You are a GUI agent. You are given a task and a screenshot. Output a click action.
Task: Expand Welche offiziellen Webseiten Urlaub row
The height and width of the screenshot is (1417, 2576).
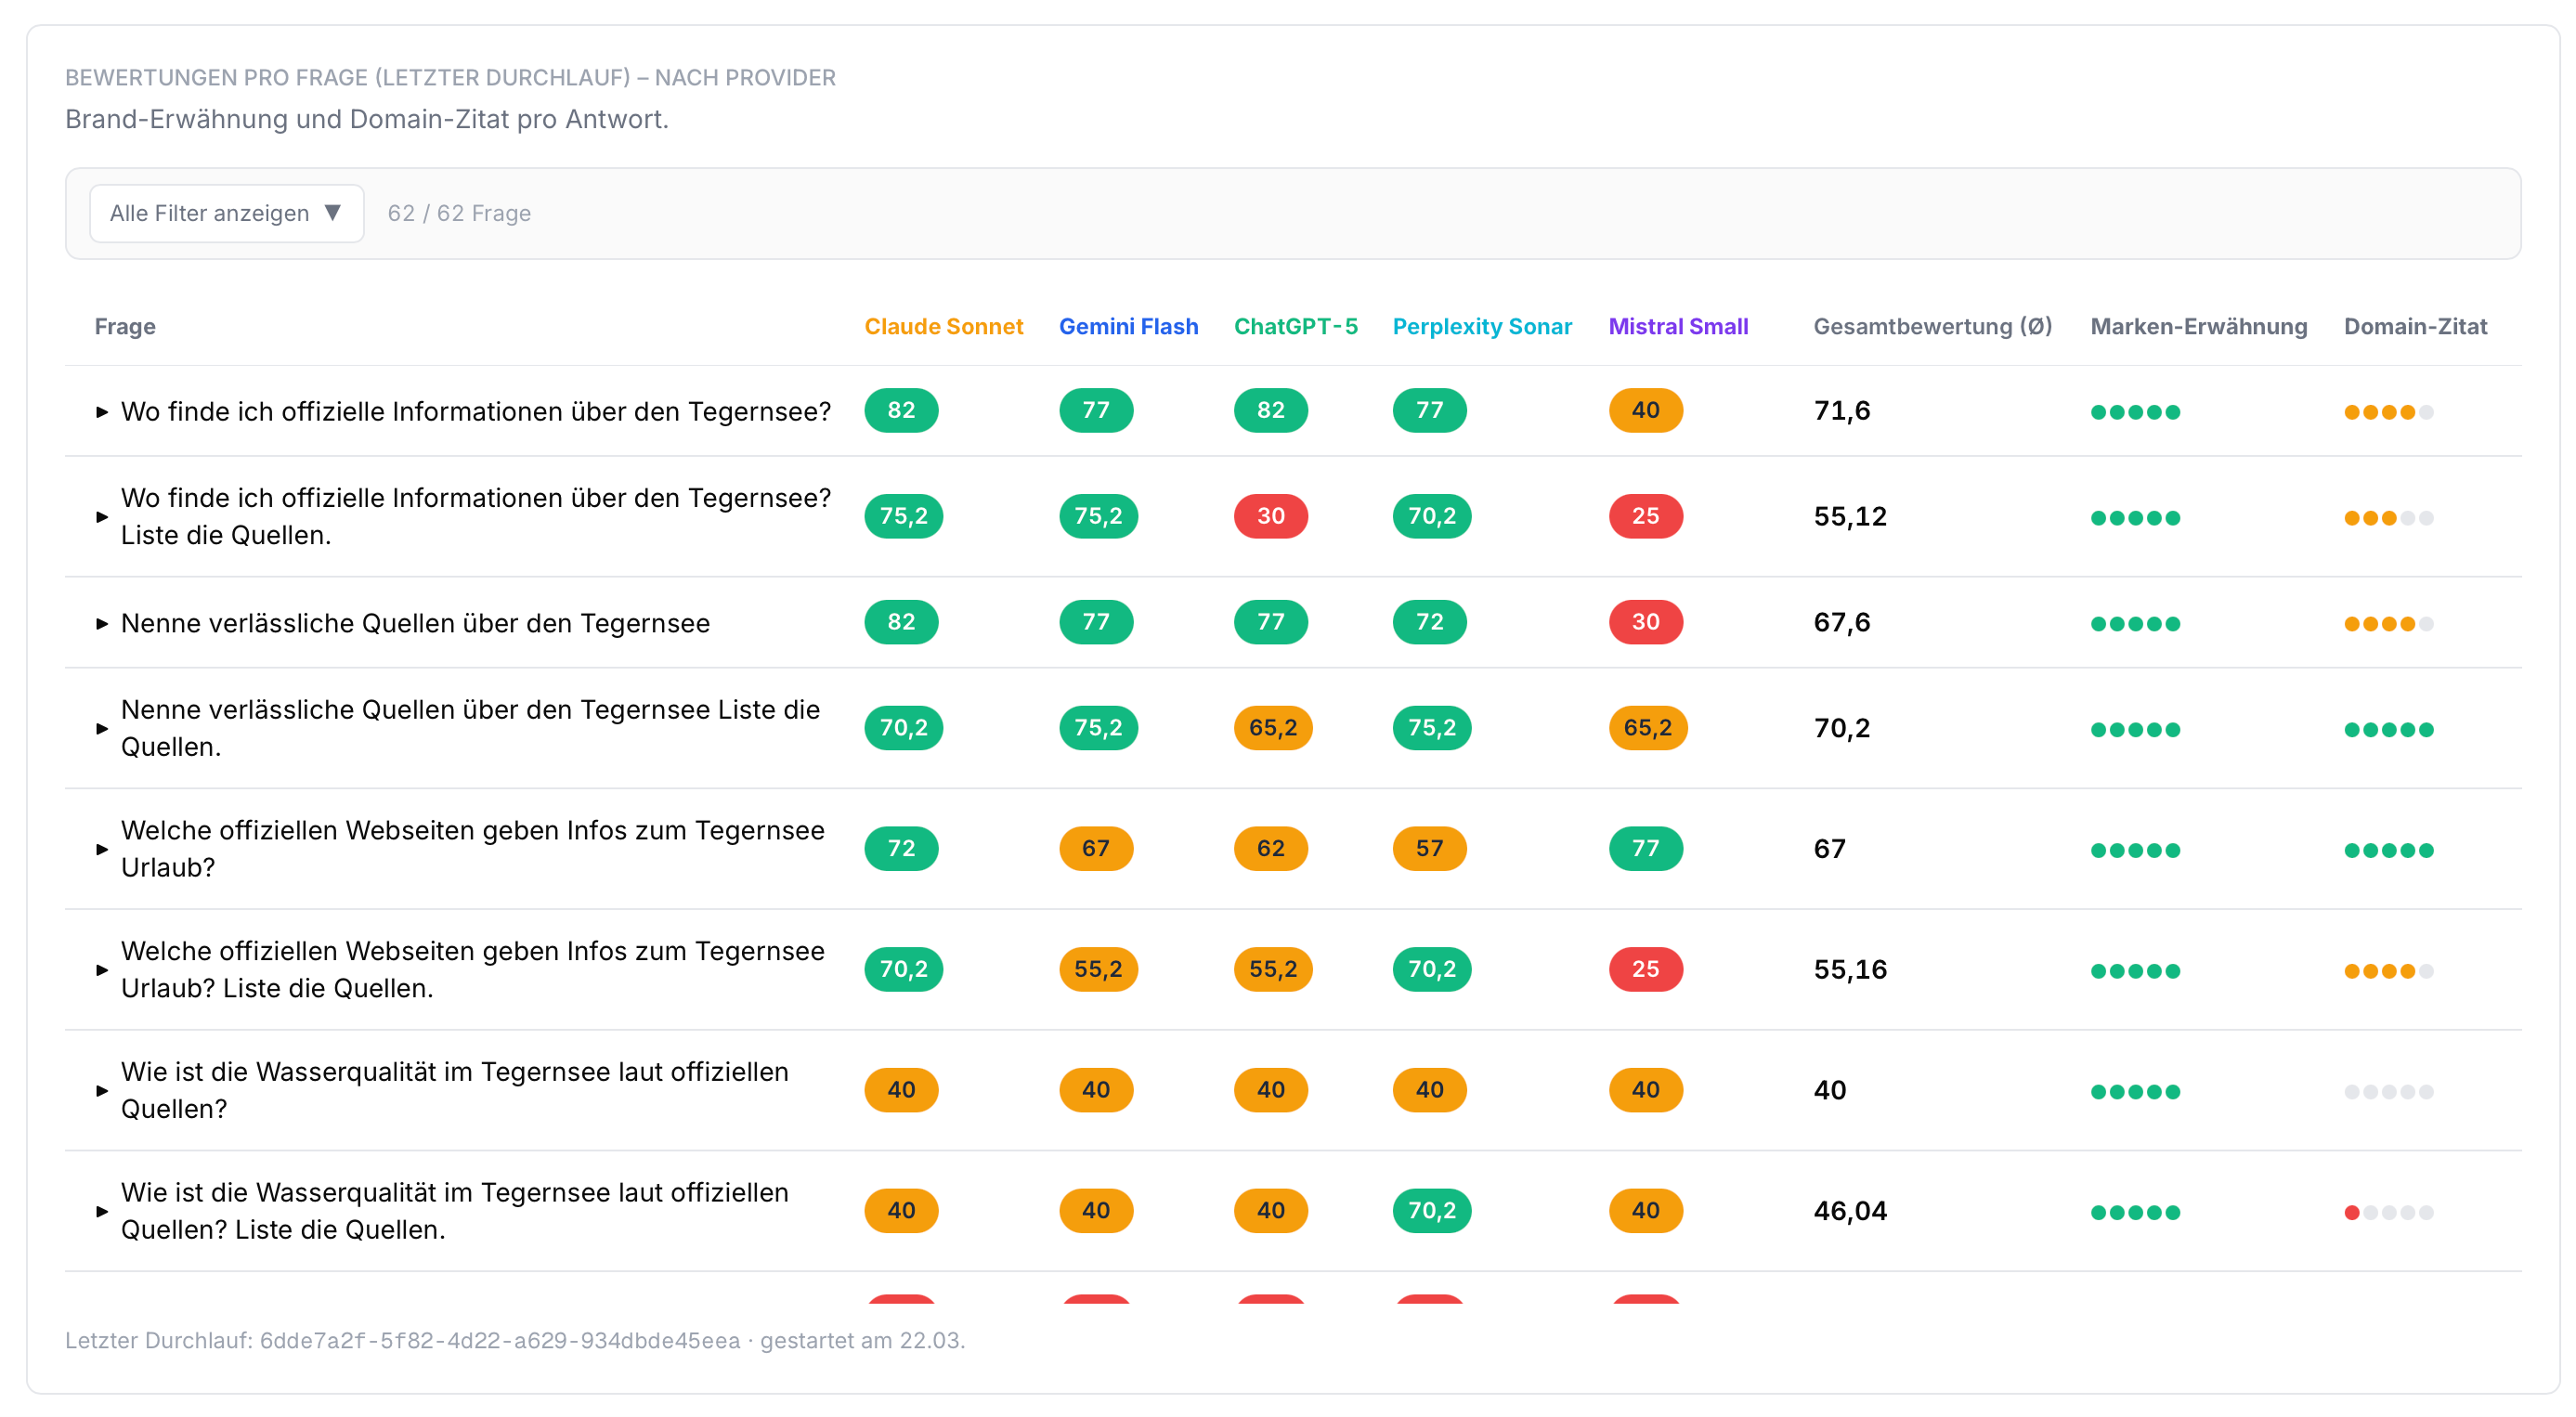(102, 849)
